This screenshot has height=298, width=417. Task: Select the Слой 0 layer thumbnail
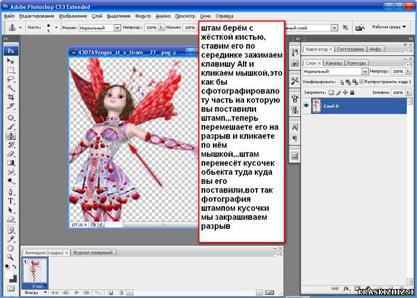316,106
